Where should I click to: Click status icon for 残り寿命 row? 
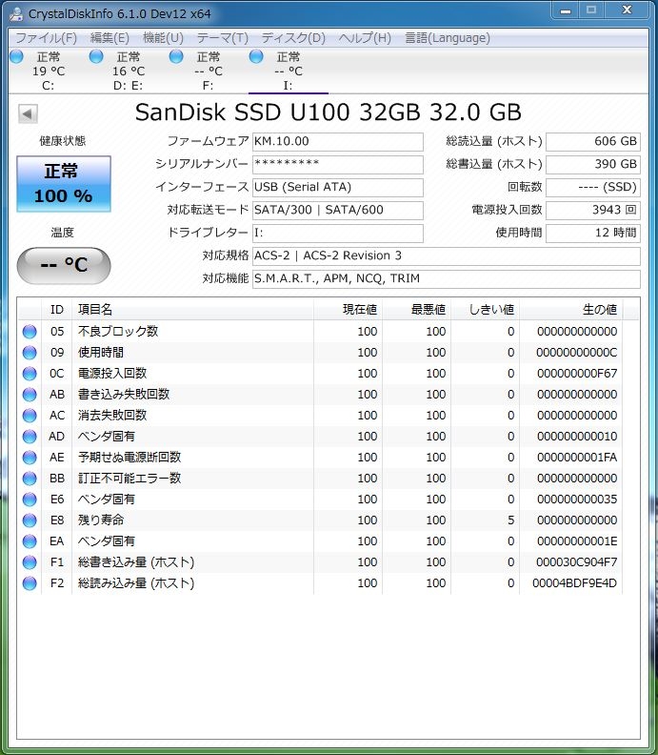pyautogui.click(x=30, y=520)
